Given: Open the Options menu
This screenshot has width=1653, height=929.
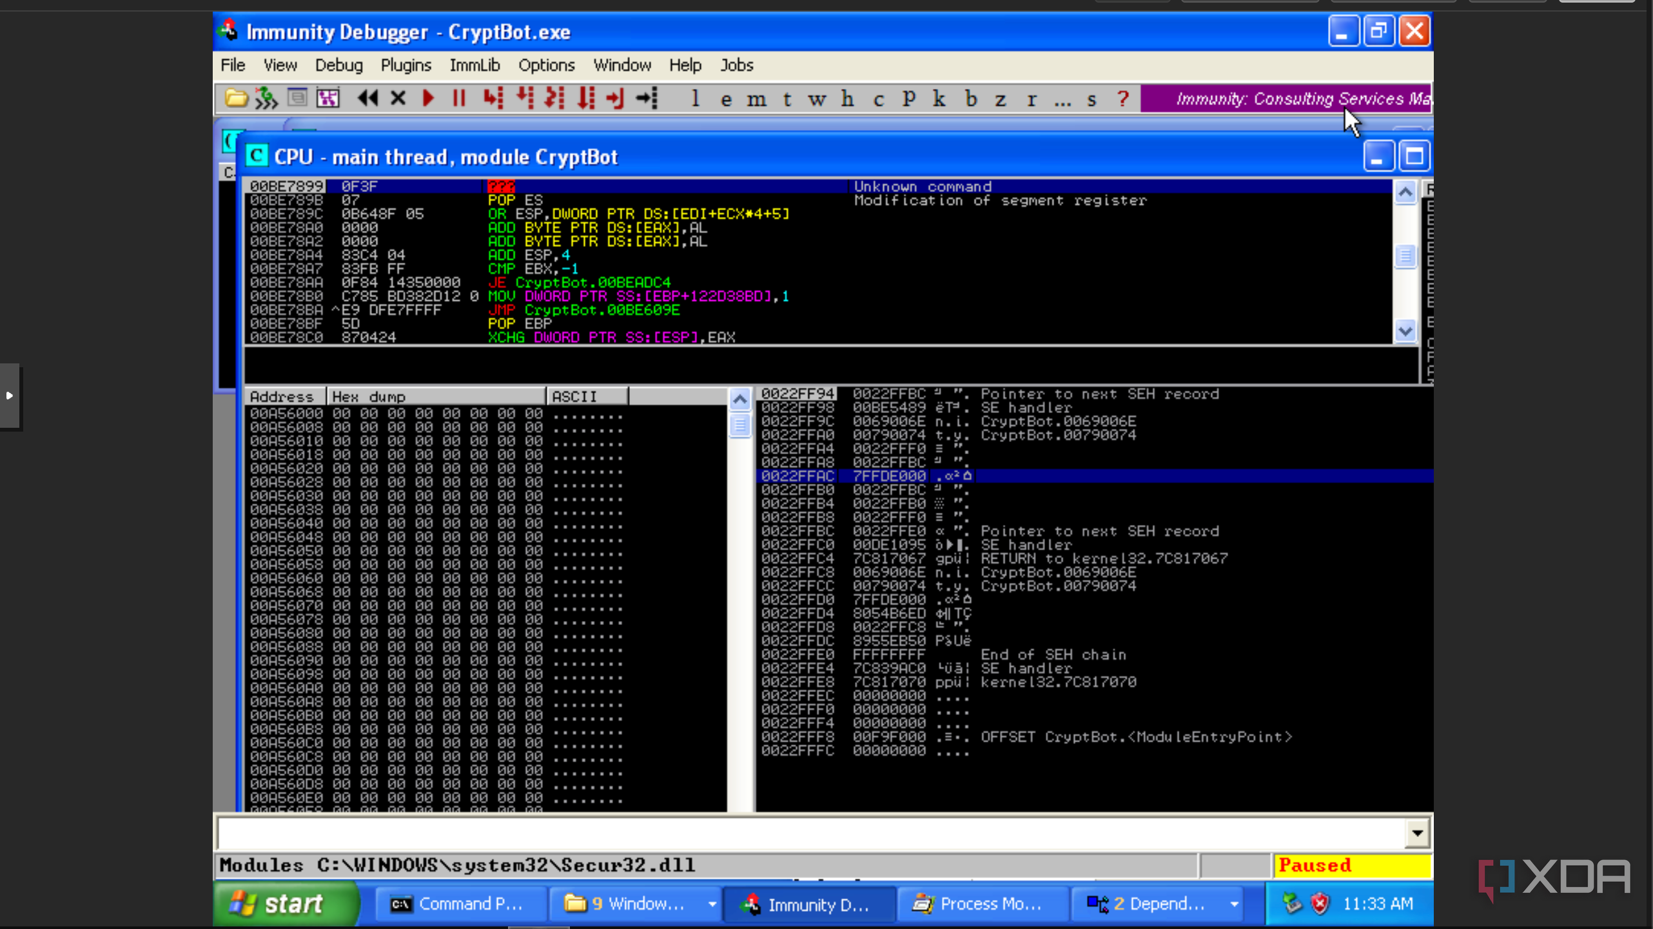Looking at the screenshot, I should click(x=546, y=65).
